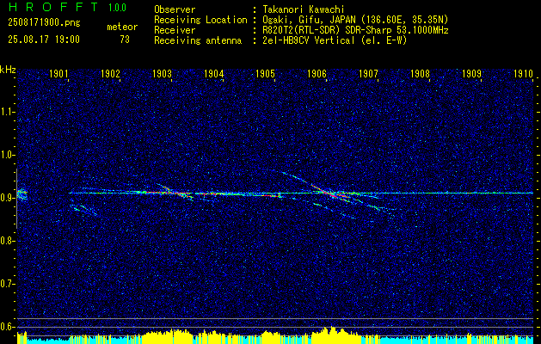Click the 1901 time axis marker
The image size is (541, 344).
click(58, 73)
